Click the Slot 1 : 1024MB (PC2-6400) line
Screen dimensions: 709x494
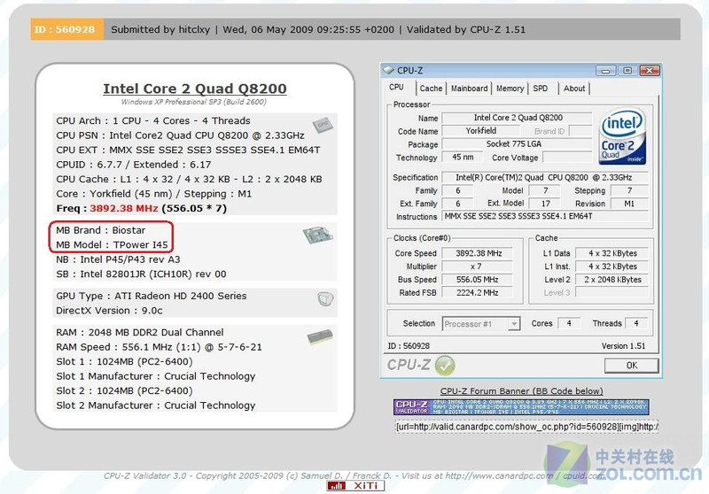[x=124, y=362]
